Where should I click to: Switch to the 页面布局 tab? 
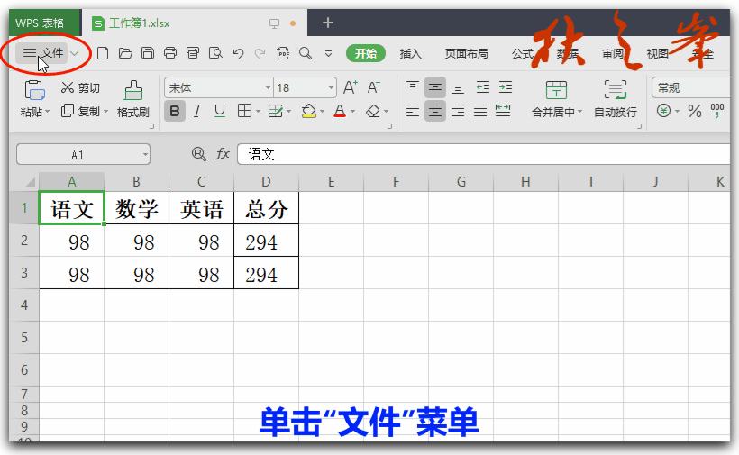[466, 54]
